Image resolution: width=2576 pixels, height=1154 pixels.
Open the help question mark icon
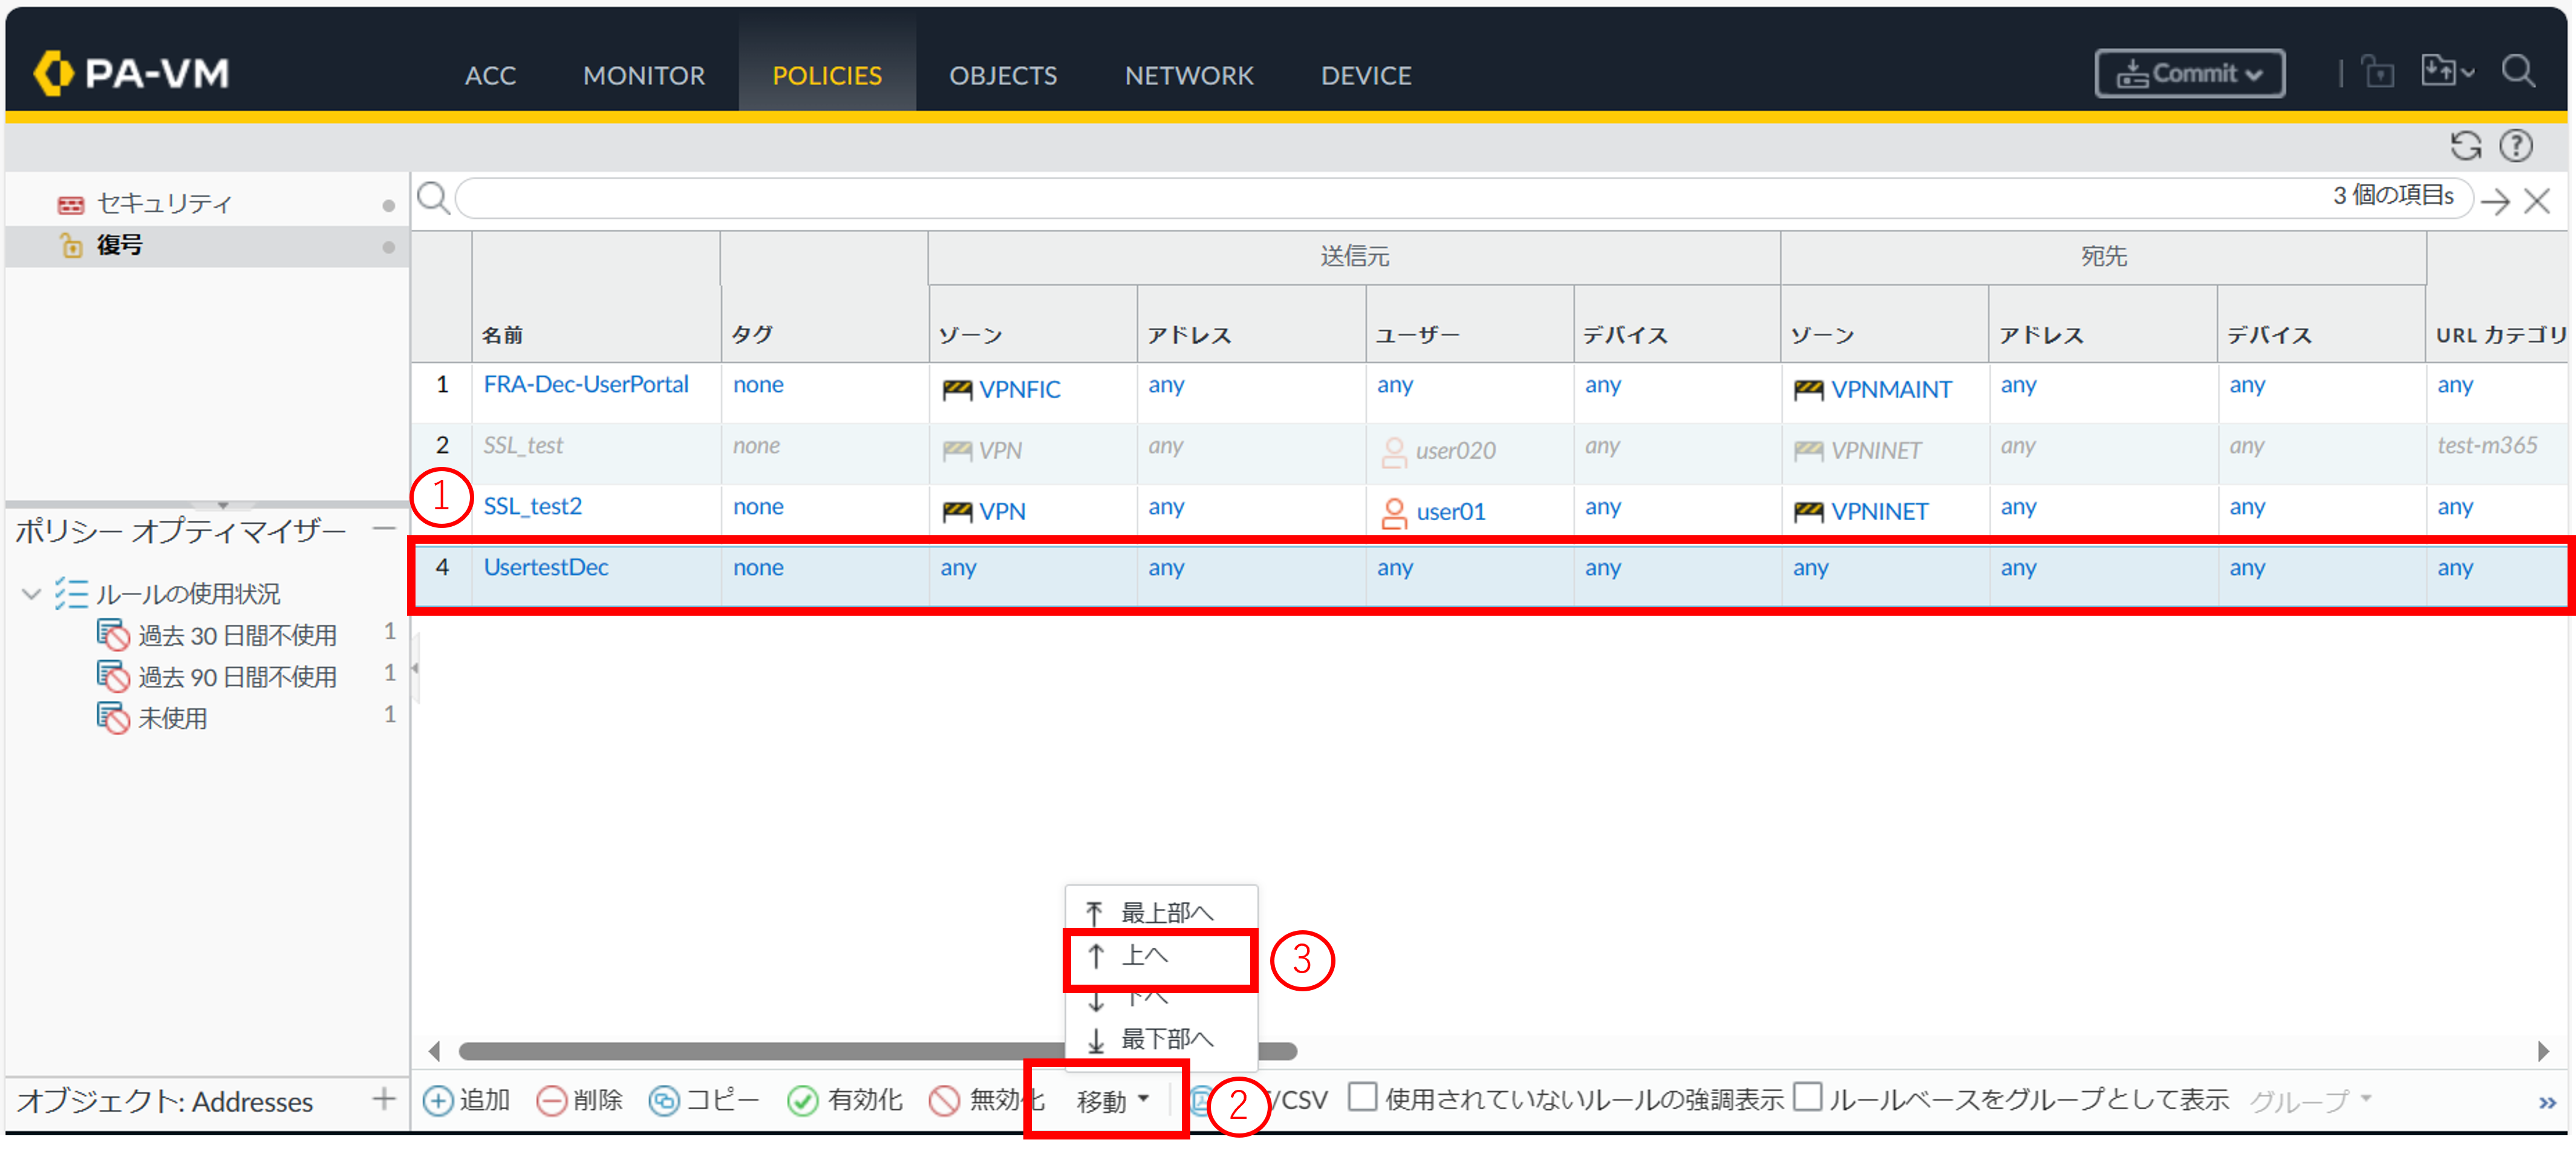pyautogui.click(x=2515, y=146)
